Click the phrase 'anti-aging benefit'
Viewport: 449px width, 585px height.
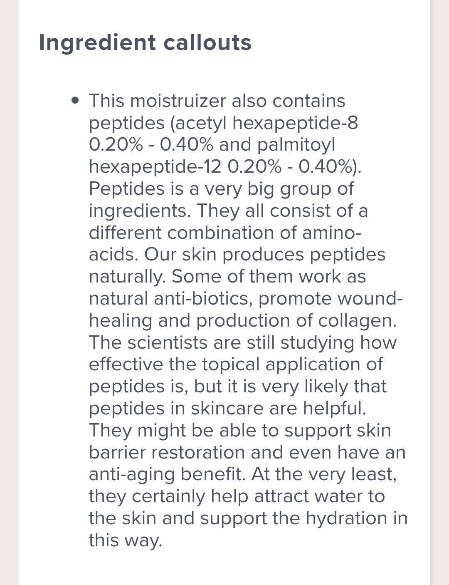click(x=168, y=474)
